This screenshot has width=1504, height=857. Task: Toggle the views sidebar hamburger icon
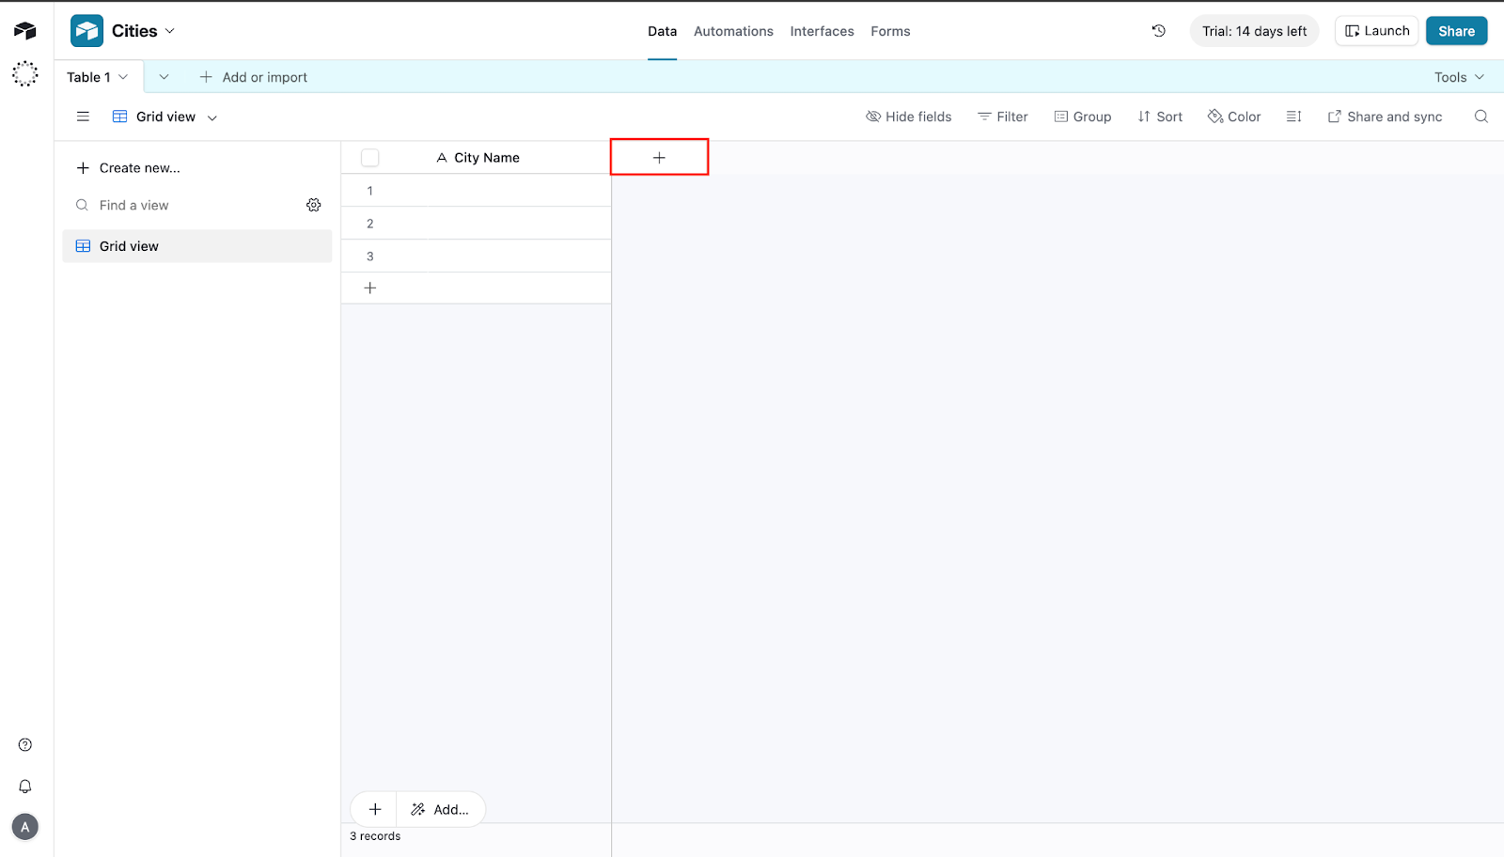(83, 117)
